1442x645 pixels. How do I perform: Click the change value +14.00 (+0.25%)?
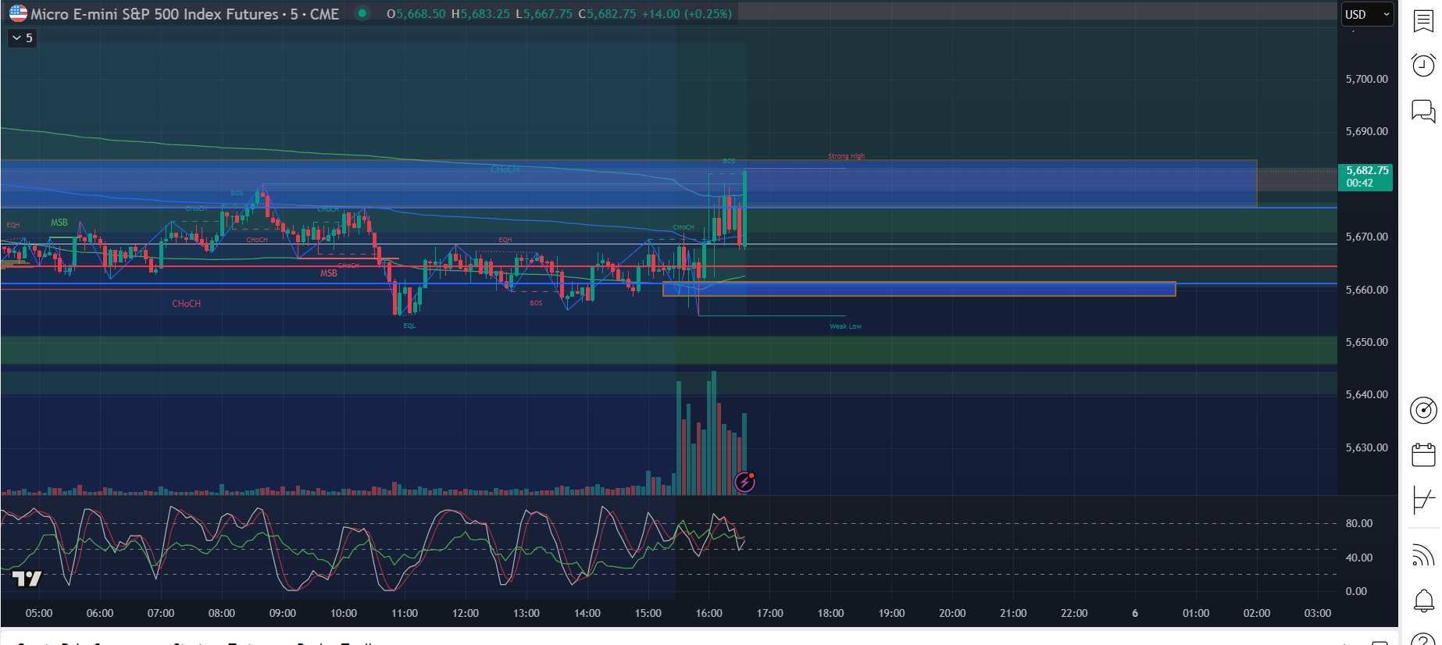(x=687, y=14)
